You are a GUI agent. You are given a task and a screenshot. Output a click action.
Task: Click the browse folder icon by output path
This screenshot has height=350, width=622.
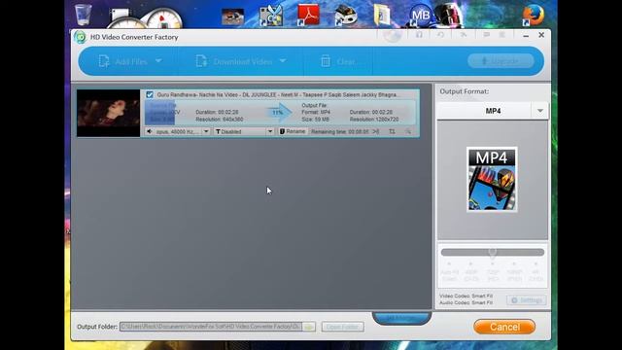[309, 327]
